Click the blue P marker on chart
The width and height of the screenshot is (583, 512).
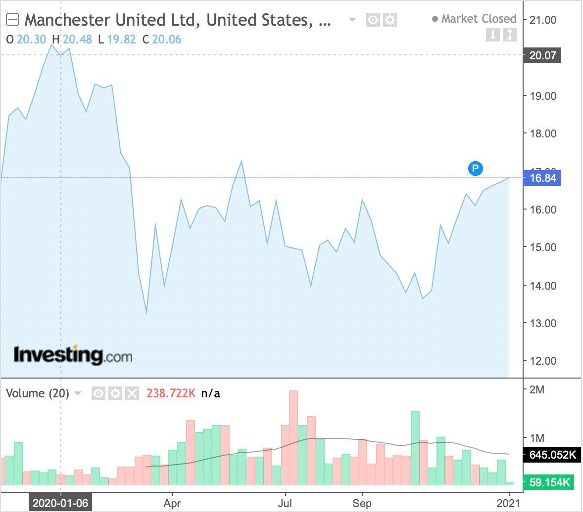pyautogui.click(x=475, y=169)
